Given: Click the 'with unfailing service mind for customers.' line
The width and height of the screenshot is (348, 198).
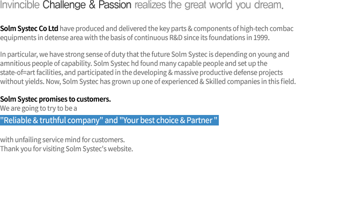Looking at the screenshot, I should point(62,140).
